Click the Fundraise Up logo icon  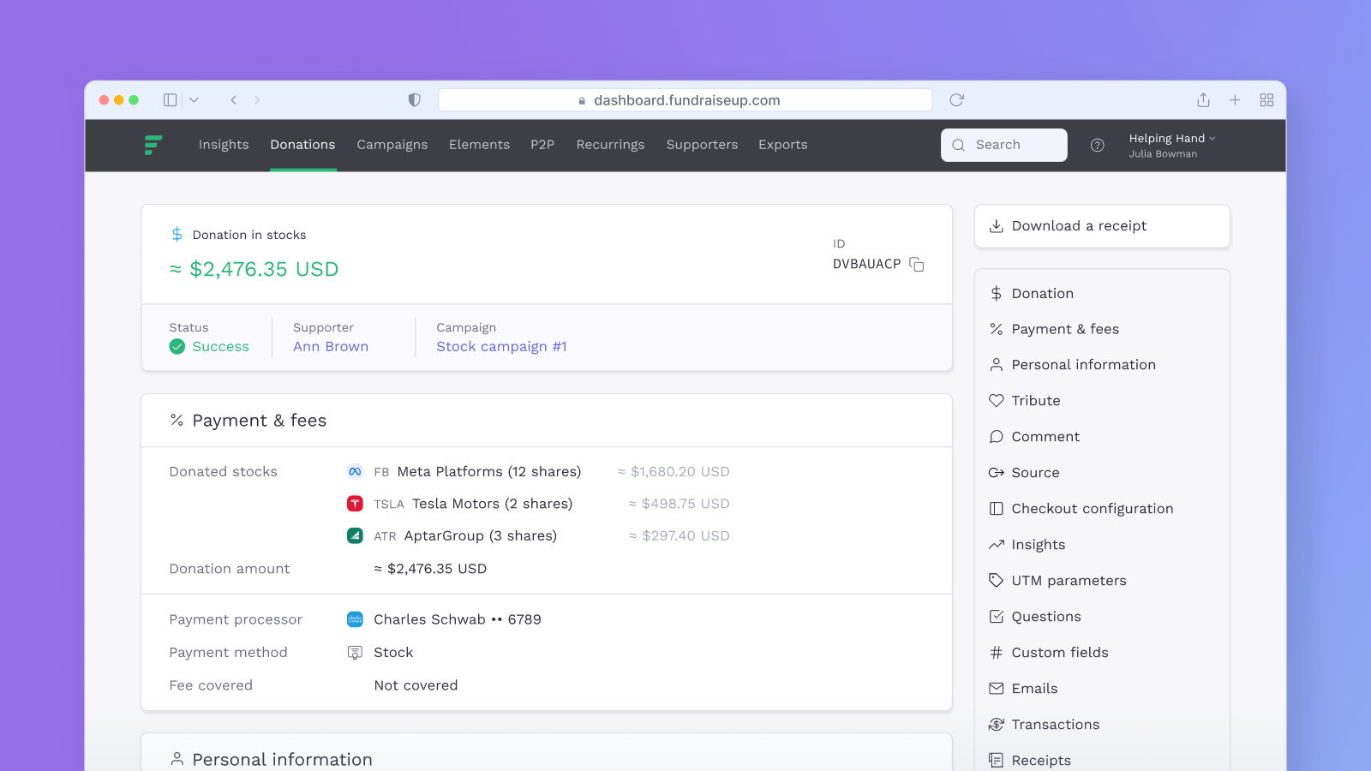pyautogui.click(x=153, y=145)
